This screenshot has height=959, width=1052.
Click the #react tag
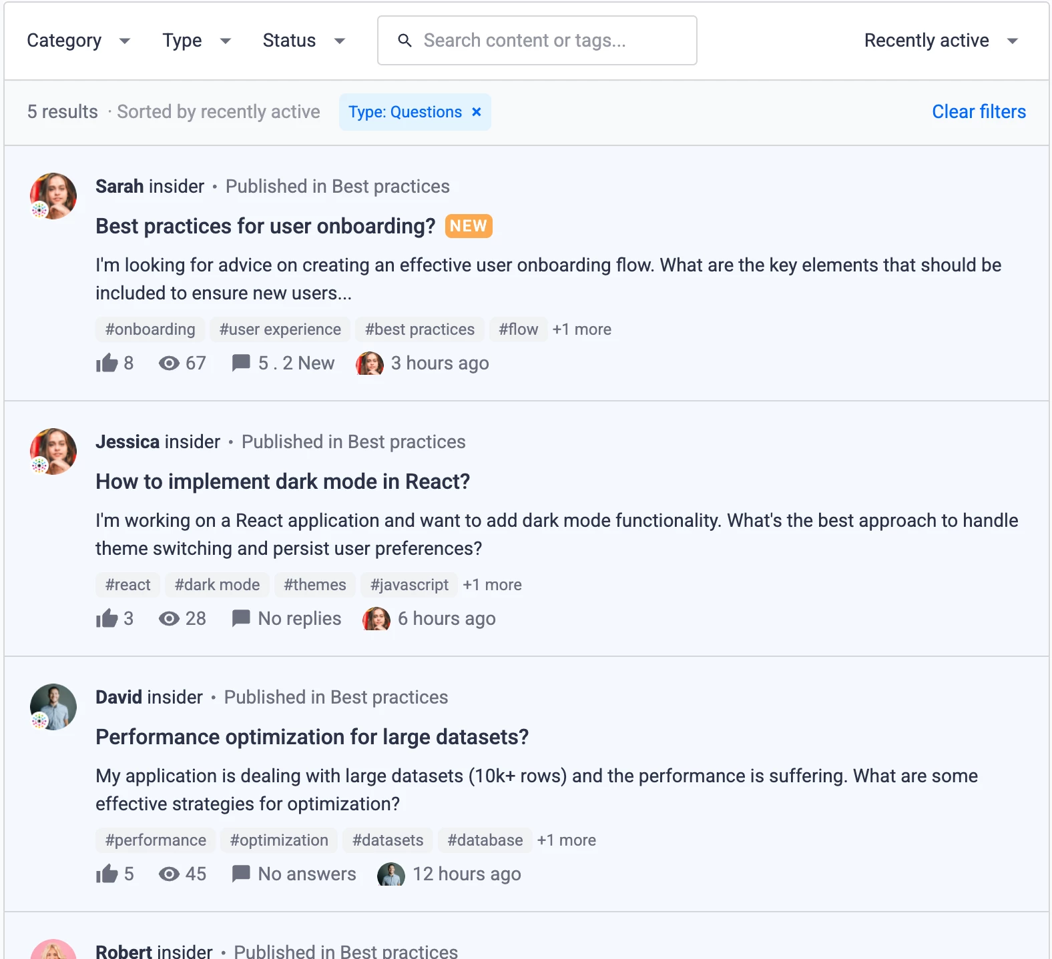(128, 585)
